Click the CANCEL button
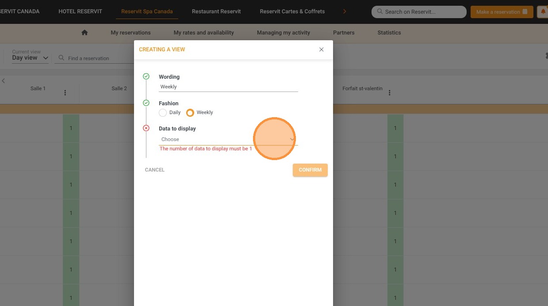 [155, 170]
